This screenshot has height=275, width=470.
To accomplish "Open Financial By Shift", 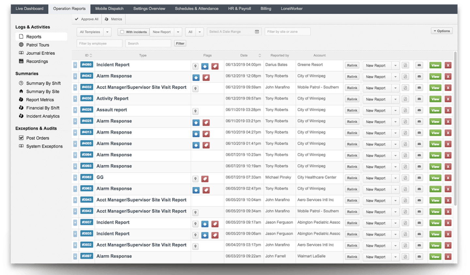I will click(x=43, y=108).
